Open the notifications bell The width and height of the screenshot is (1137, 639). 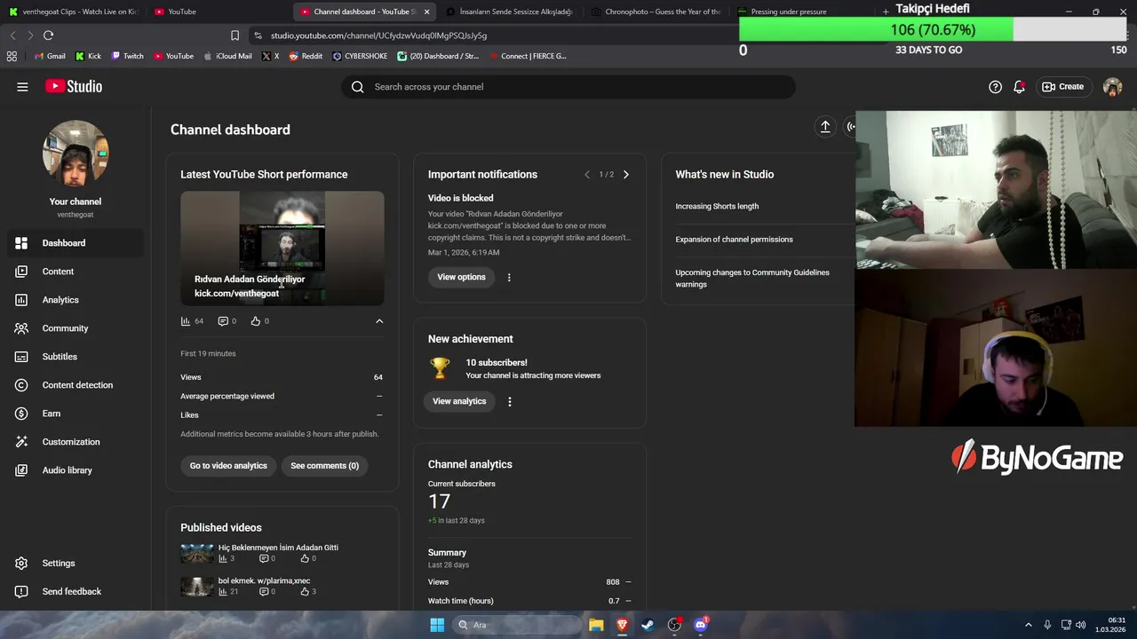(x=1019, y=87)
